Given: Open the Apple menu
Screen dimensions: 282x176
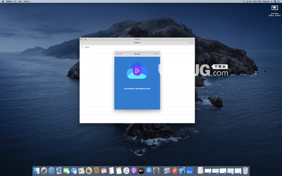Looking at the screenshot, I should click(x=3, y=1).
